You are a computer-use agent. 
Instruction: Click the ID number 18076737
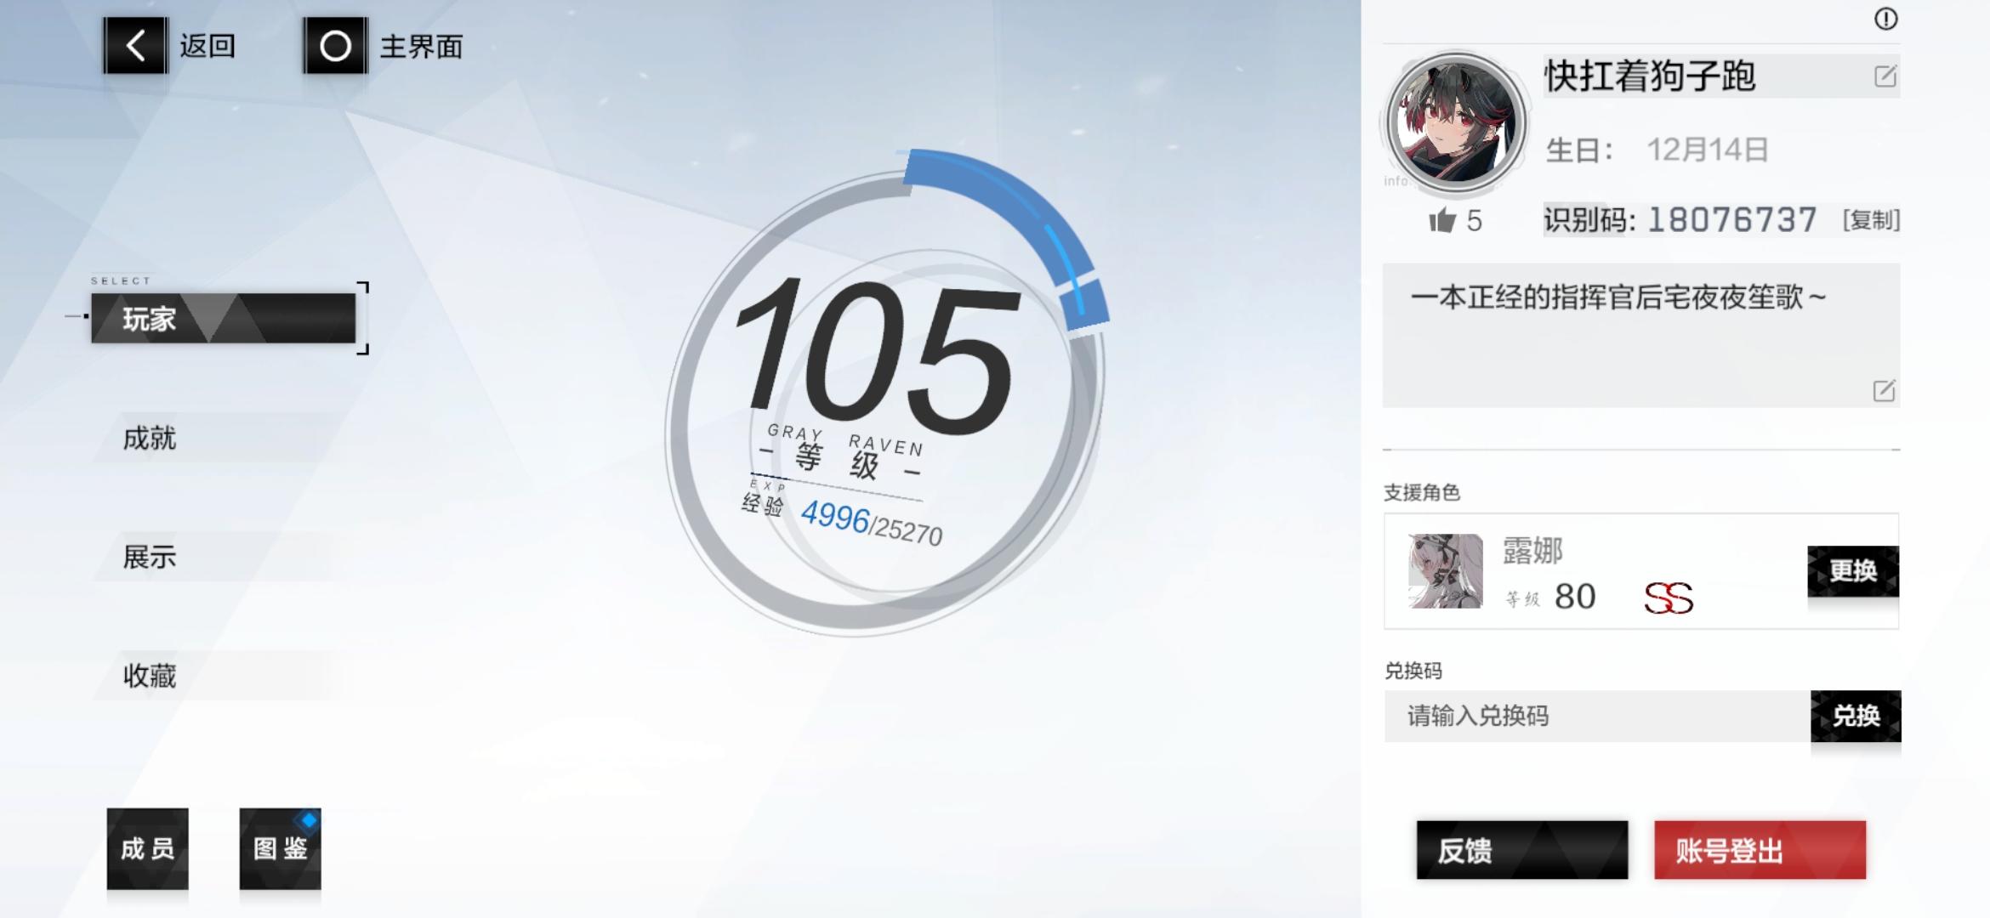pyautogui.click(x=1732, y=220)
